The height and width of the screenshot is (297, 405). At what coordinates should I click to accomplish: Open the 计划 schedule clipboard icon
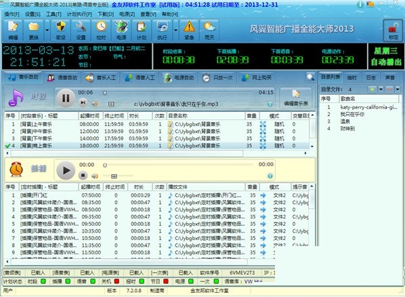pyautogui.click(x=142, y=31)
